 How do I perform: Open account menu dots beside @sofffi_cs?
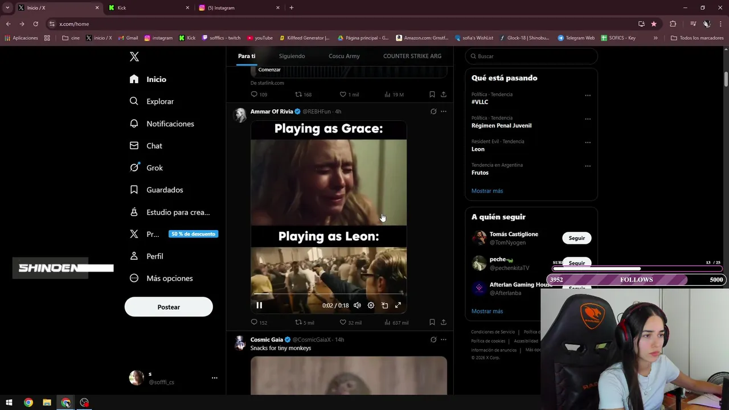215,378
